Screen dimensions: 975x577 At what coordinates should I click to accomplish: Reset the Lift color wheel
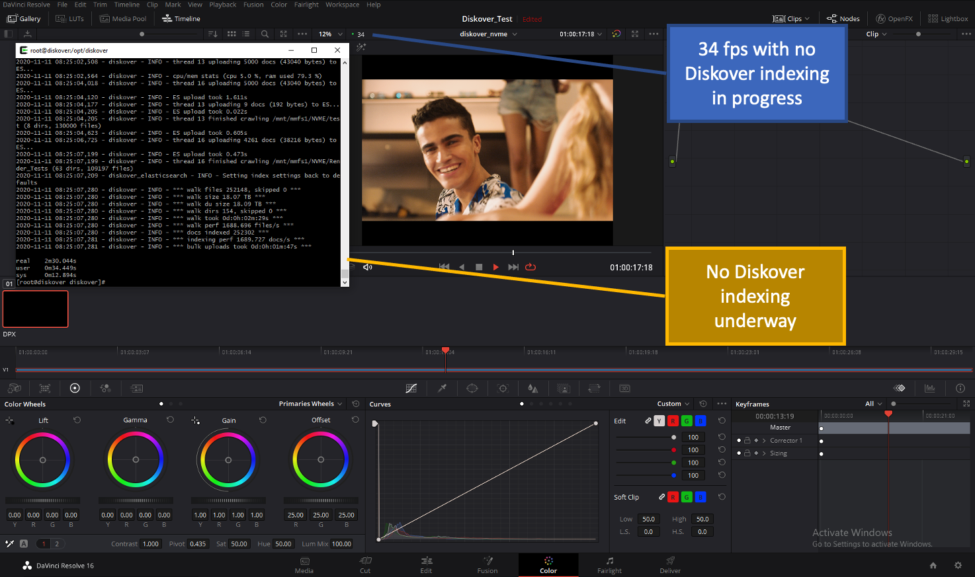click(77, 420)
